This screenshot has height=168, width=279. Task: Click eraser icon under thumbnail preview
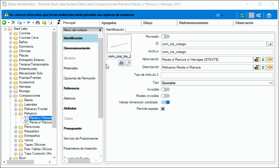(128, 63)
